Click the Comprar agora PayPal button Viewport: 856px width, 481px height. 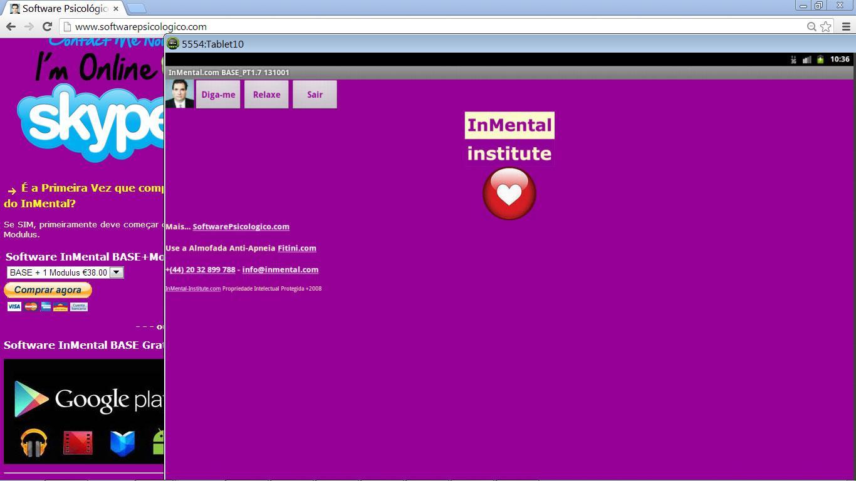(x=48, y=290)
